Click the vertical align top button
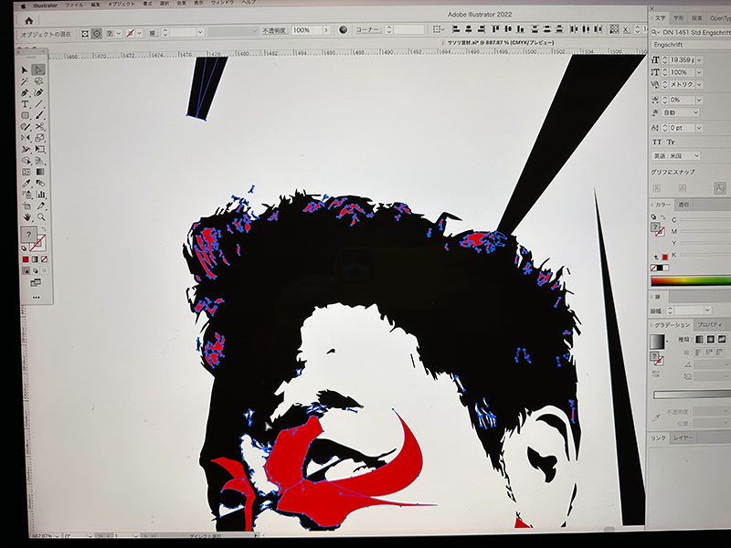The width and height of the screenshot is (731, 548). 495,29
